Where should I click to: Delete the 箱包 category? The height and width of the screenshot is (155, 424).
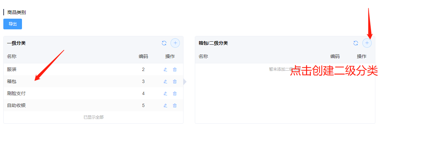[175, 82]
